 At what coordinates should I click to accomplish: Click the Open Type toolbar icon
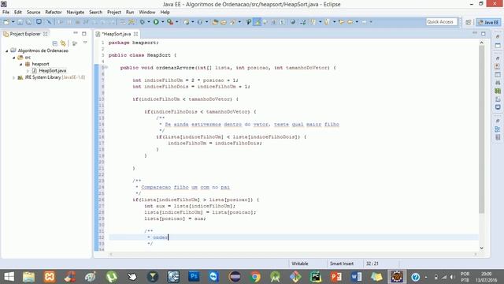[x=215, y=22]
